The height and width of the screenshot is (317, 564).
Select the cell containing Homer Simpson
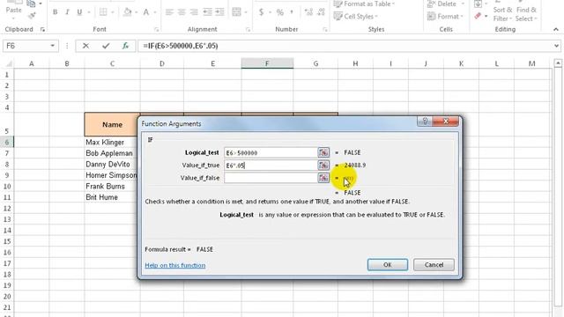[x=112, y=175]
